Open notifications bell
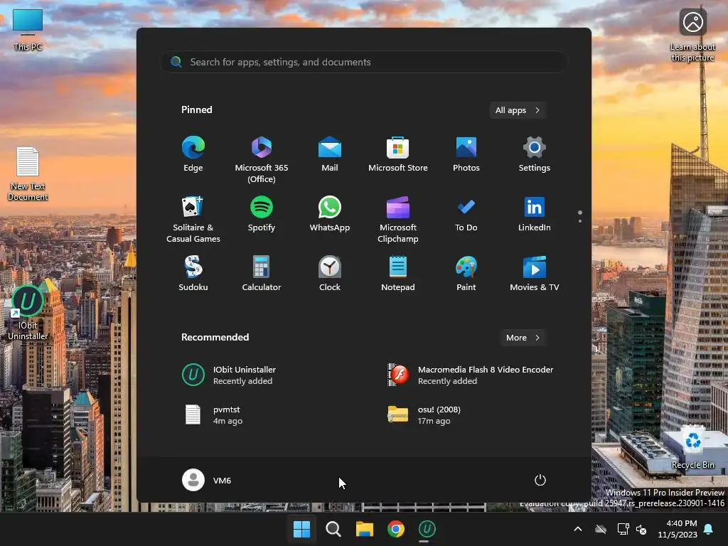 pos(709,529)
